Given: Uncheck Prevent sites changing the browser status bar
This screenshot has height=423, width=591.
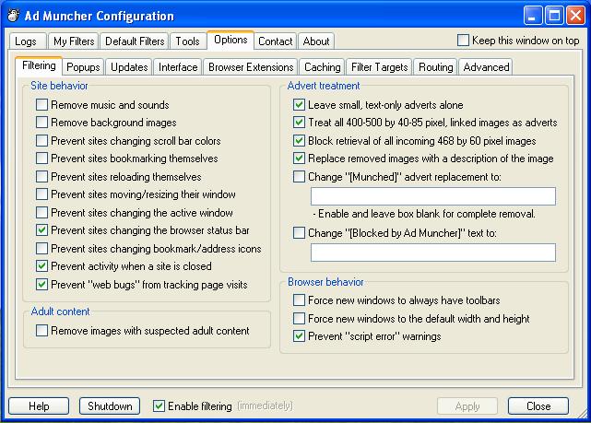Looking at the screenshot, I should 41,230.
